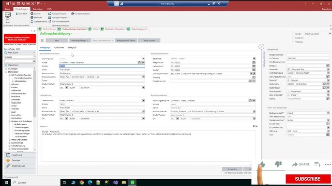Open calendar picker for Belegdatum
Image resolution: width=332 pixels, height=186 pixels.
pyautogui.click(x=254, y=63)
